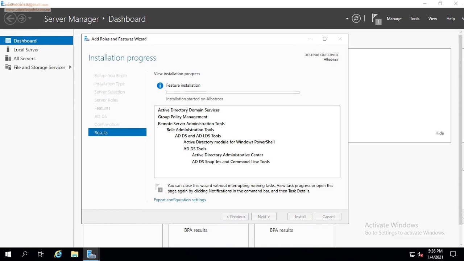Click the AD DS Tools entry
464x261 pixels.
click(x=195, y=149)
